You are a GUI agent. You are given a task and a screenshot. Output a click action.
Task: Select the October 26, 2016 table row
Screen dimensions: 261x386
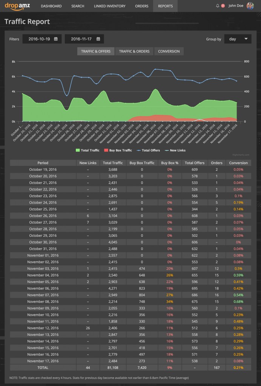pos(43,216)
